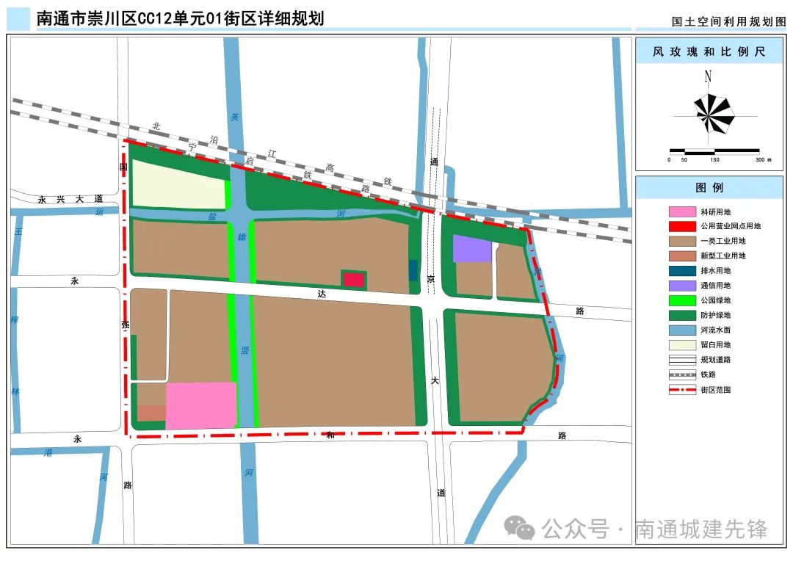Click the 规划道路 legend symbol
Image resolution: width=793 pixels, height=561 pixels.
(x=682, y=360)
